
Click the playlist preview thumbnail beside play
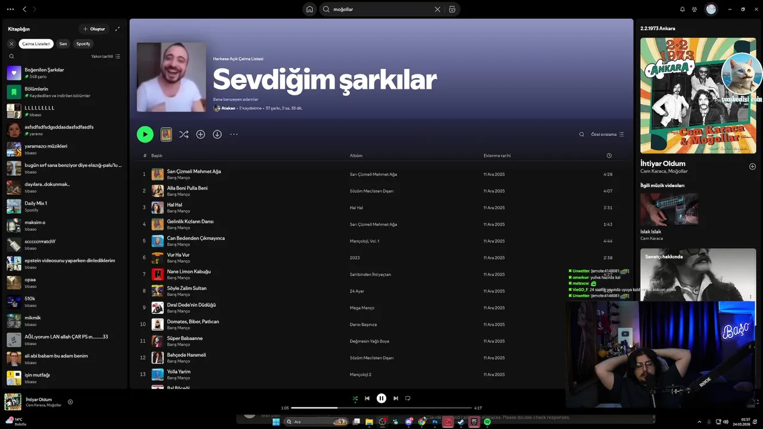(x=166, y=135)
